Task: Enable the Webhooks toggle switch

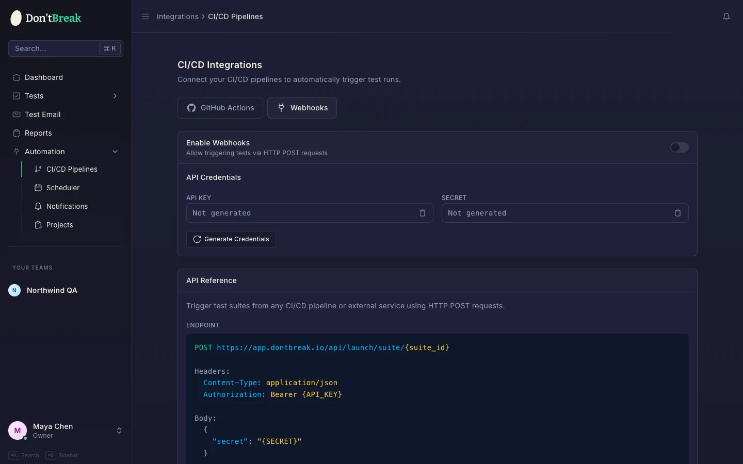Action: pos(680,147)
